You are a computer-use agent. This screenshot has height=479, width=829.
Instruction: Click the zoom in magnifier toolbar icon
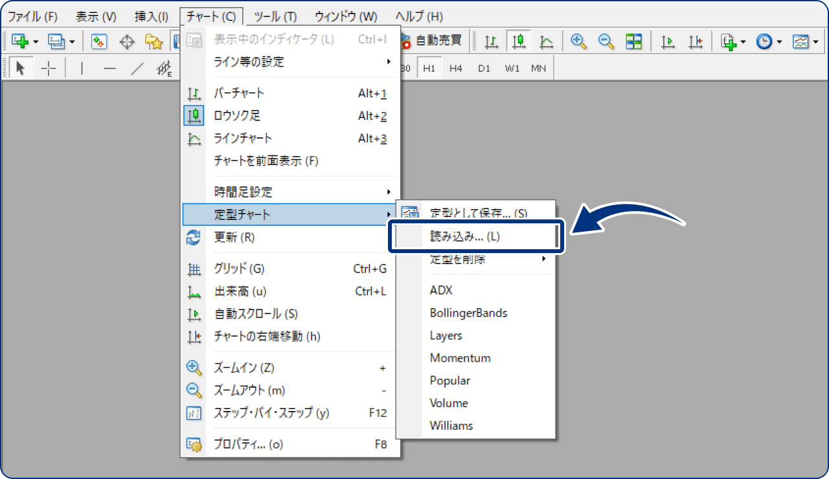pos(578,41)
